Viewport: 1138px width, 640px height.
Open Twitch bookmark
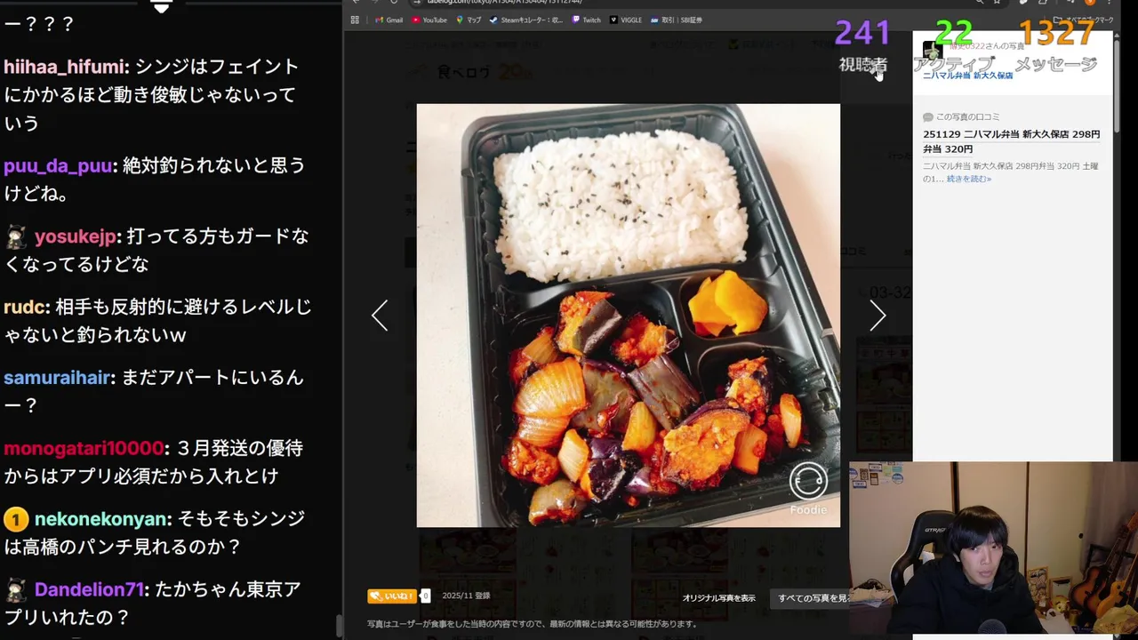(587, 20)
